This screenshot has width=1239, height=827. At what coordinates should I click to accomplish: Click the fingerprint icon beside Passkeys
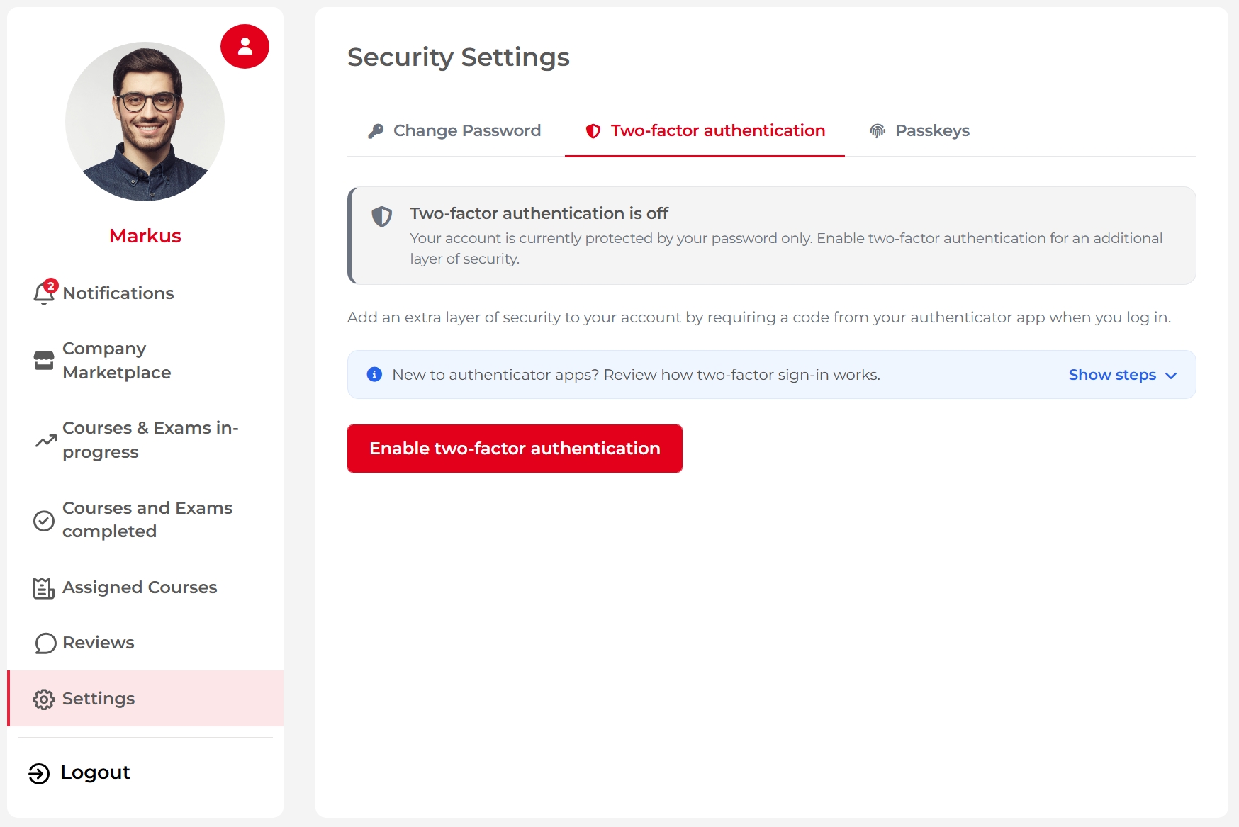pyautogui.click(x=878, y=131)
